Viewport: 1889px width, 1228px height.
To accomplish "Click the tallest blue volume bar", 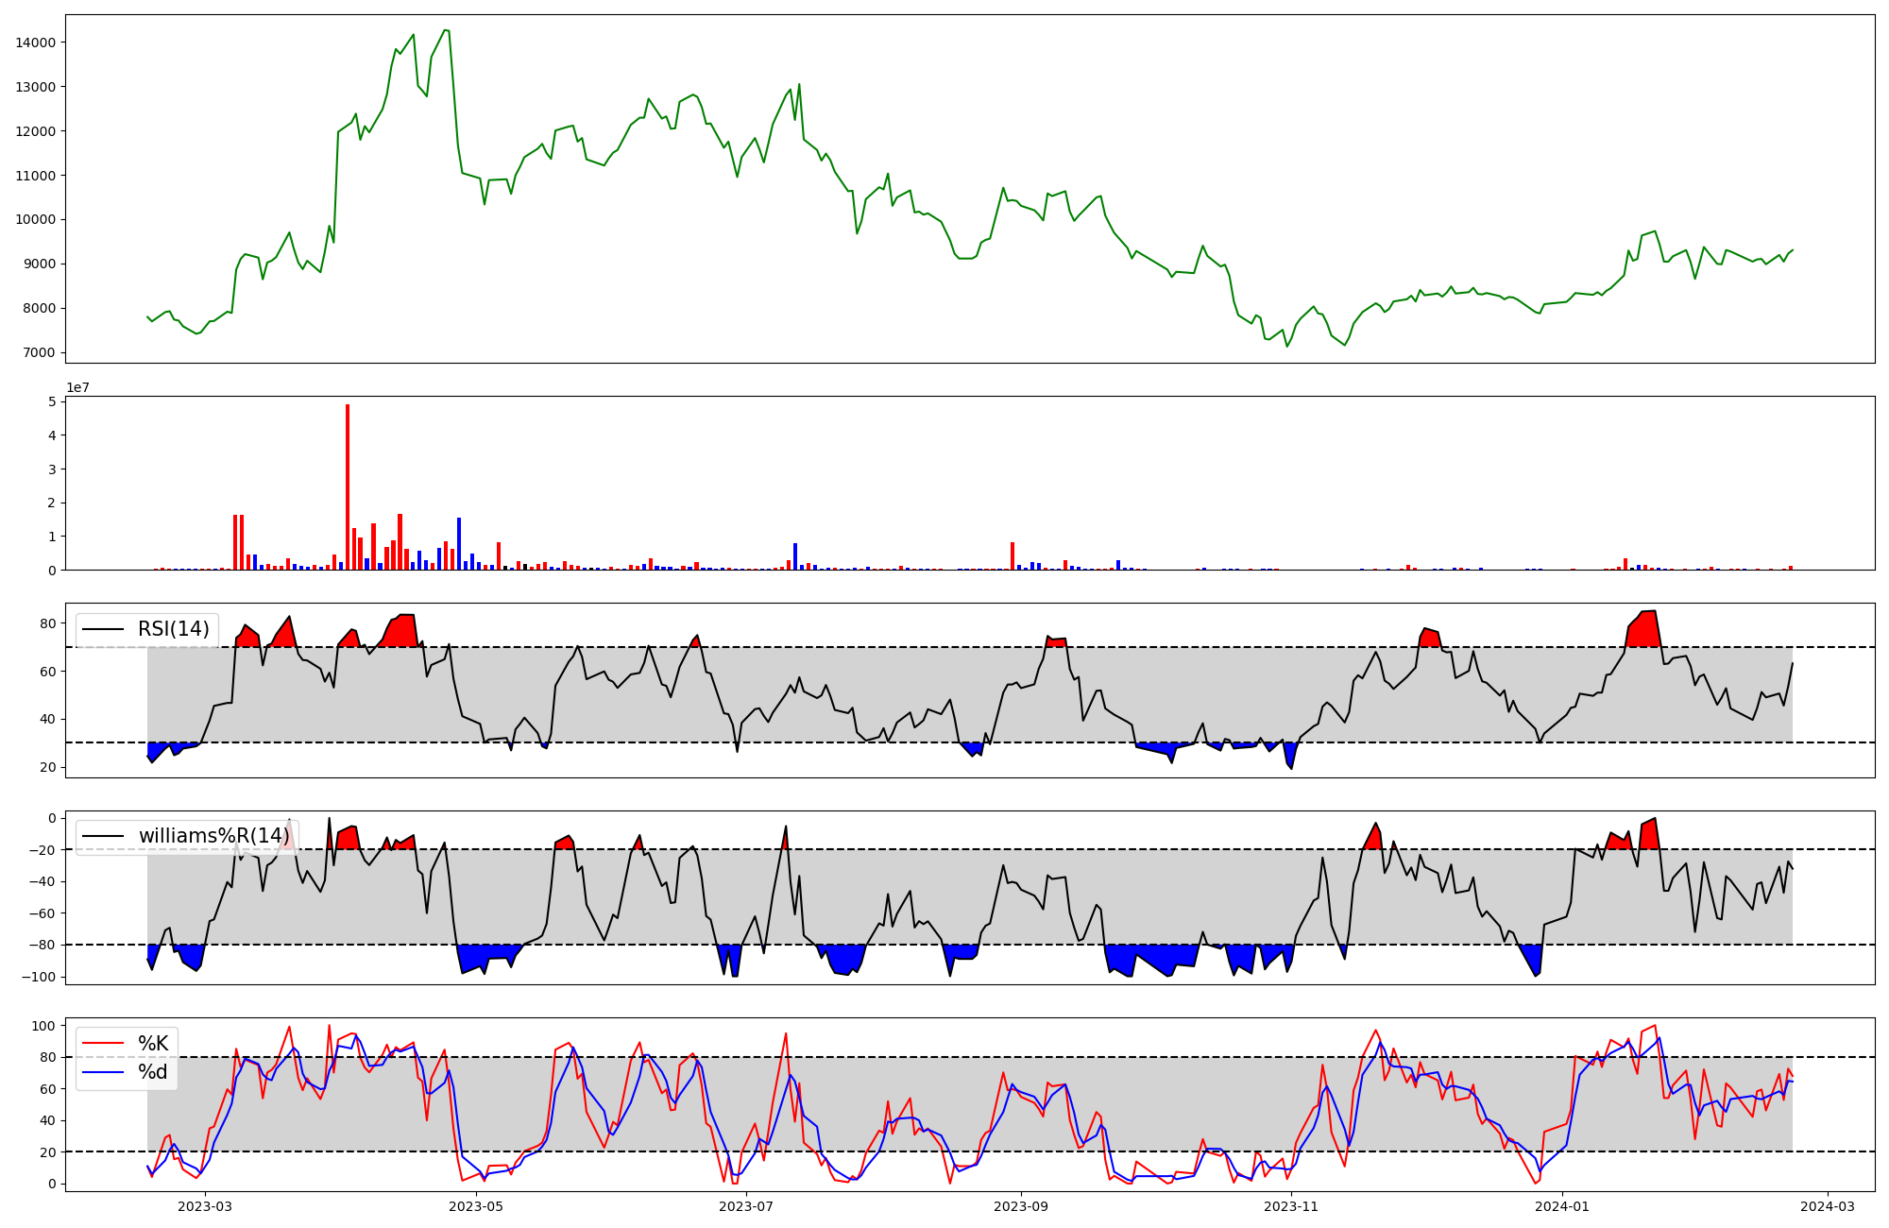I will [x=459, y=543].
